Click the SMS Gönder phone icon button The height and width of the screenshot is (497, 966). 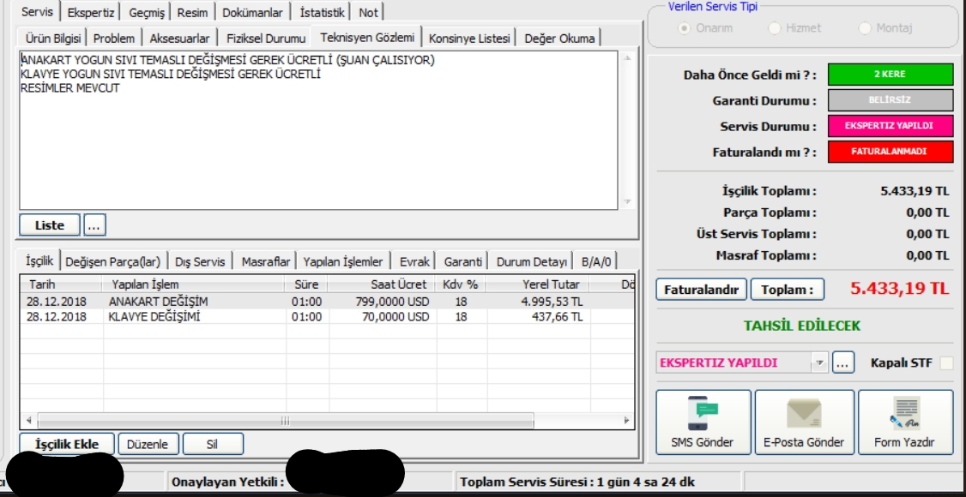703,422
